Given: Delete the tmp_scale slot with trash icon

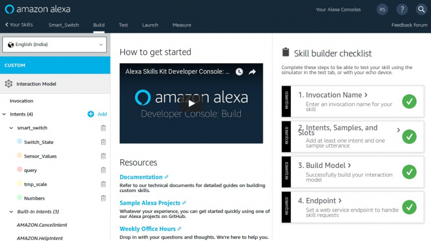Looking at the screenshot, I should [103, 184].
